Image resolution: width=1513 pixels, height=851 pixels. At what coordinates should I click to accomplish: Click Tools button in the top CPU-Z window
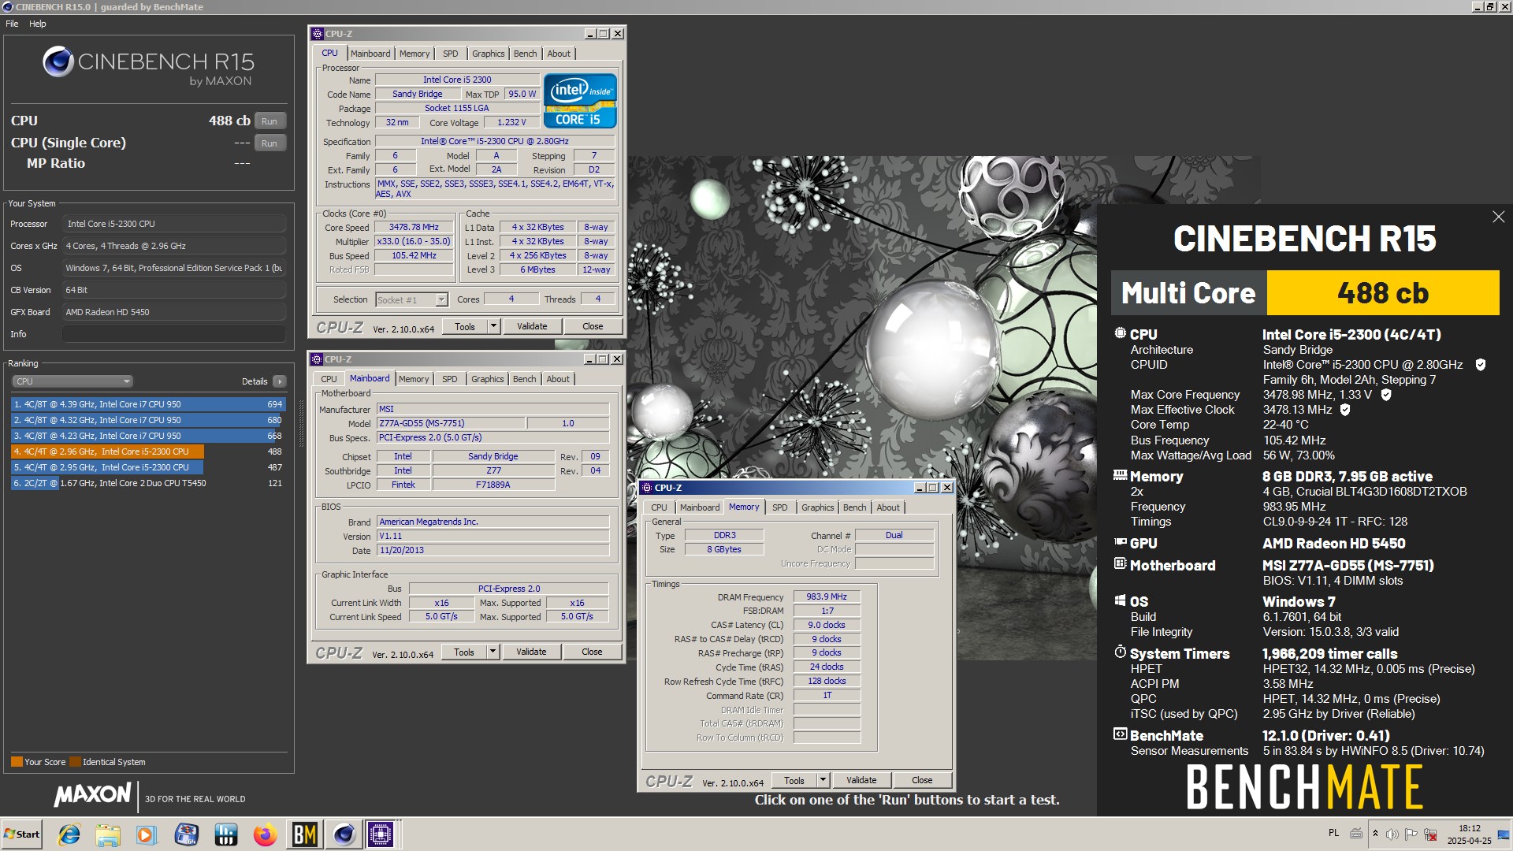coord(465,326)
